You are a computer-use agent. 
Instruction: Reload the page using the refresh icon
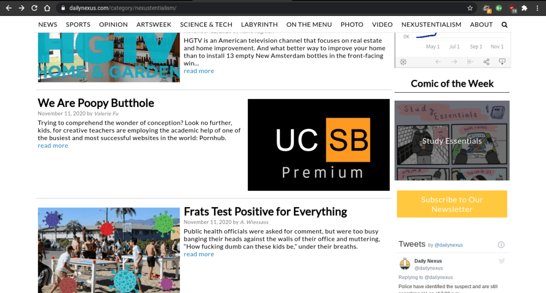click(x=34, y=8)
